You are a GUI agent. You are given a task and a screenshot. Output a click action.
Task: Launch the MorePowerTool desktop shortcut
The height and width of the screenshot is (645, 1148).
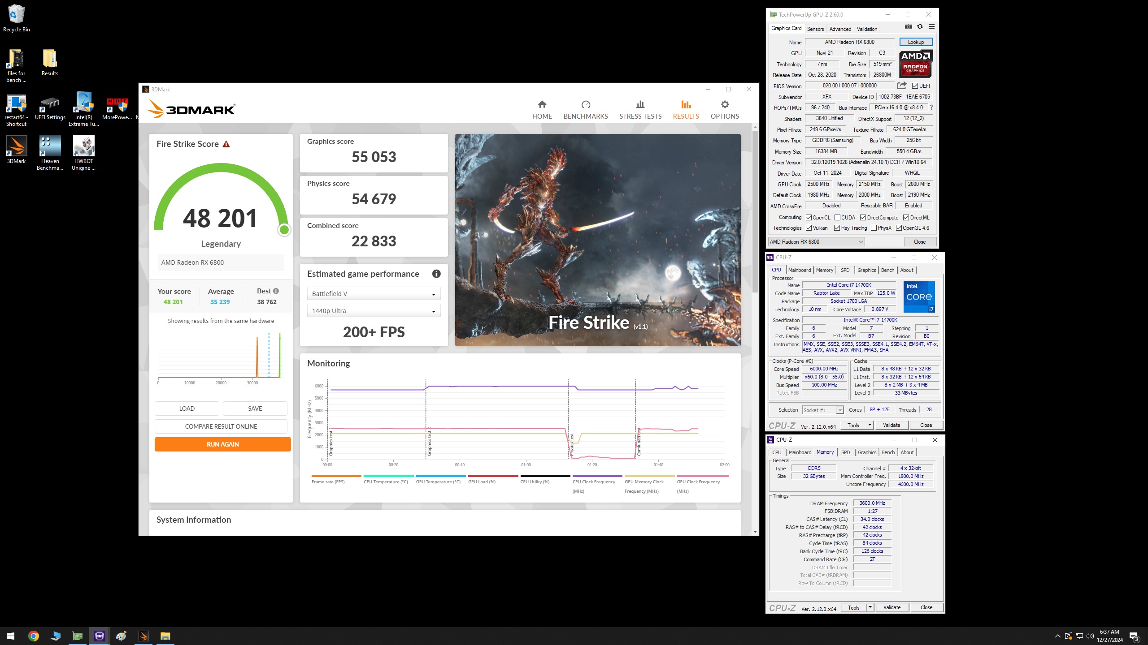click(x=117, y=109)
